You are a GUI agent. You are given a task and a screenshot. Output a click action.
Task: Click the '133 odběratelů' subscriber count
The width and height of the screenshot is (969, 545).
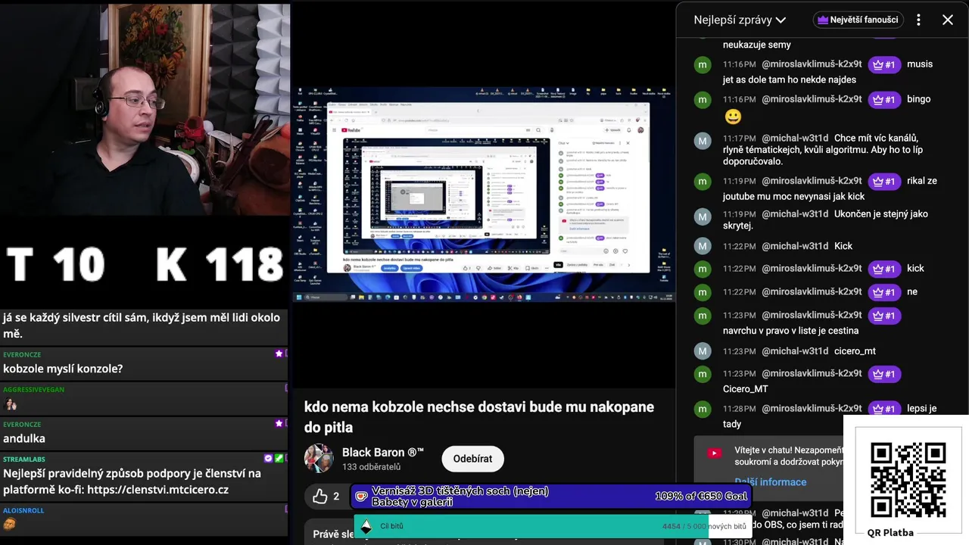(371, 467)
